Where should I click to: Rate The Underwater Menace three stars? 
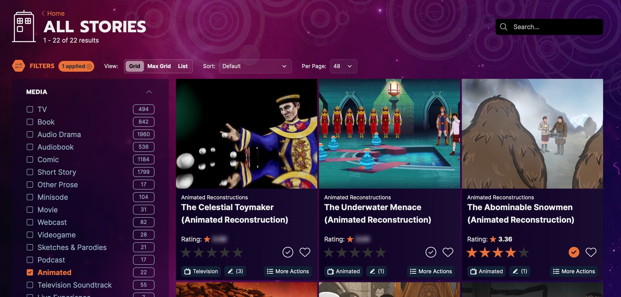(x=355, y=252)
